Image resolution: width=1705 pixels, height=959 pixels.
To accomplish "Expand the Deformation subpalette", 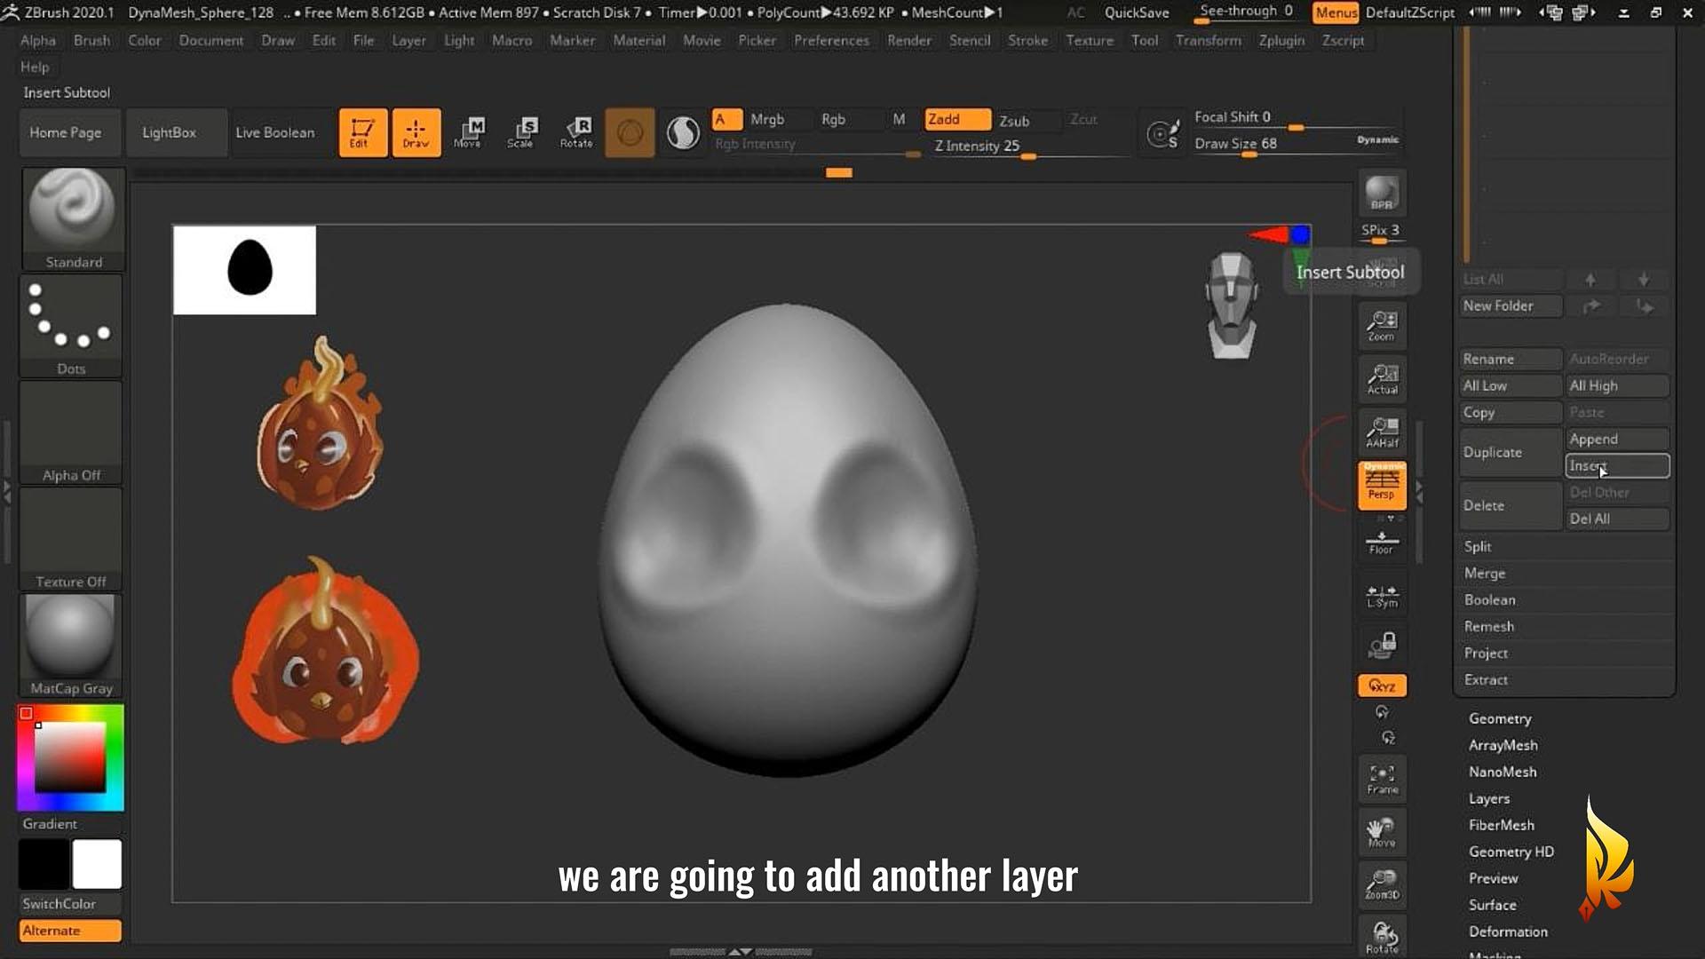I will tap(1508, 931).
